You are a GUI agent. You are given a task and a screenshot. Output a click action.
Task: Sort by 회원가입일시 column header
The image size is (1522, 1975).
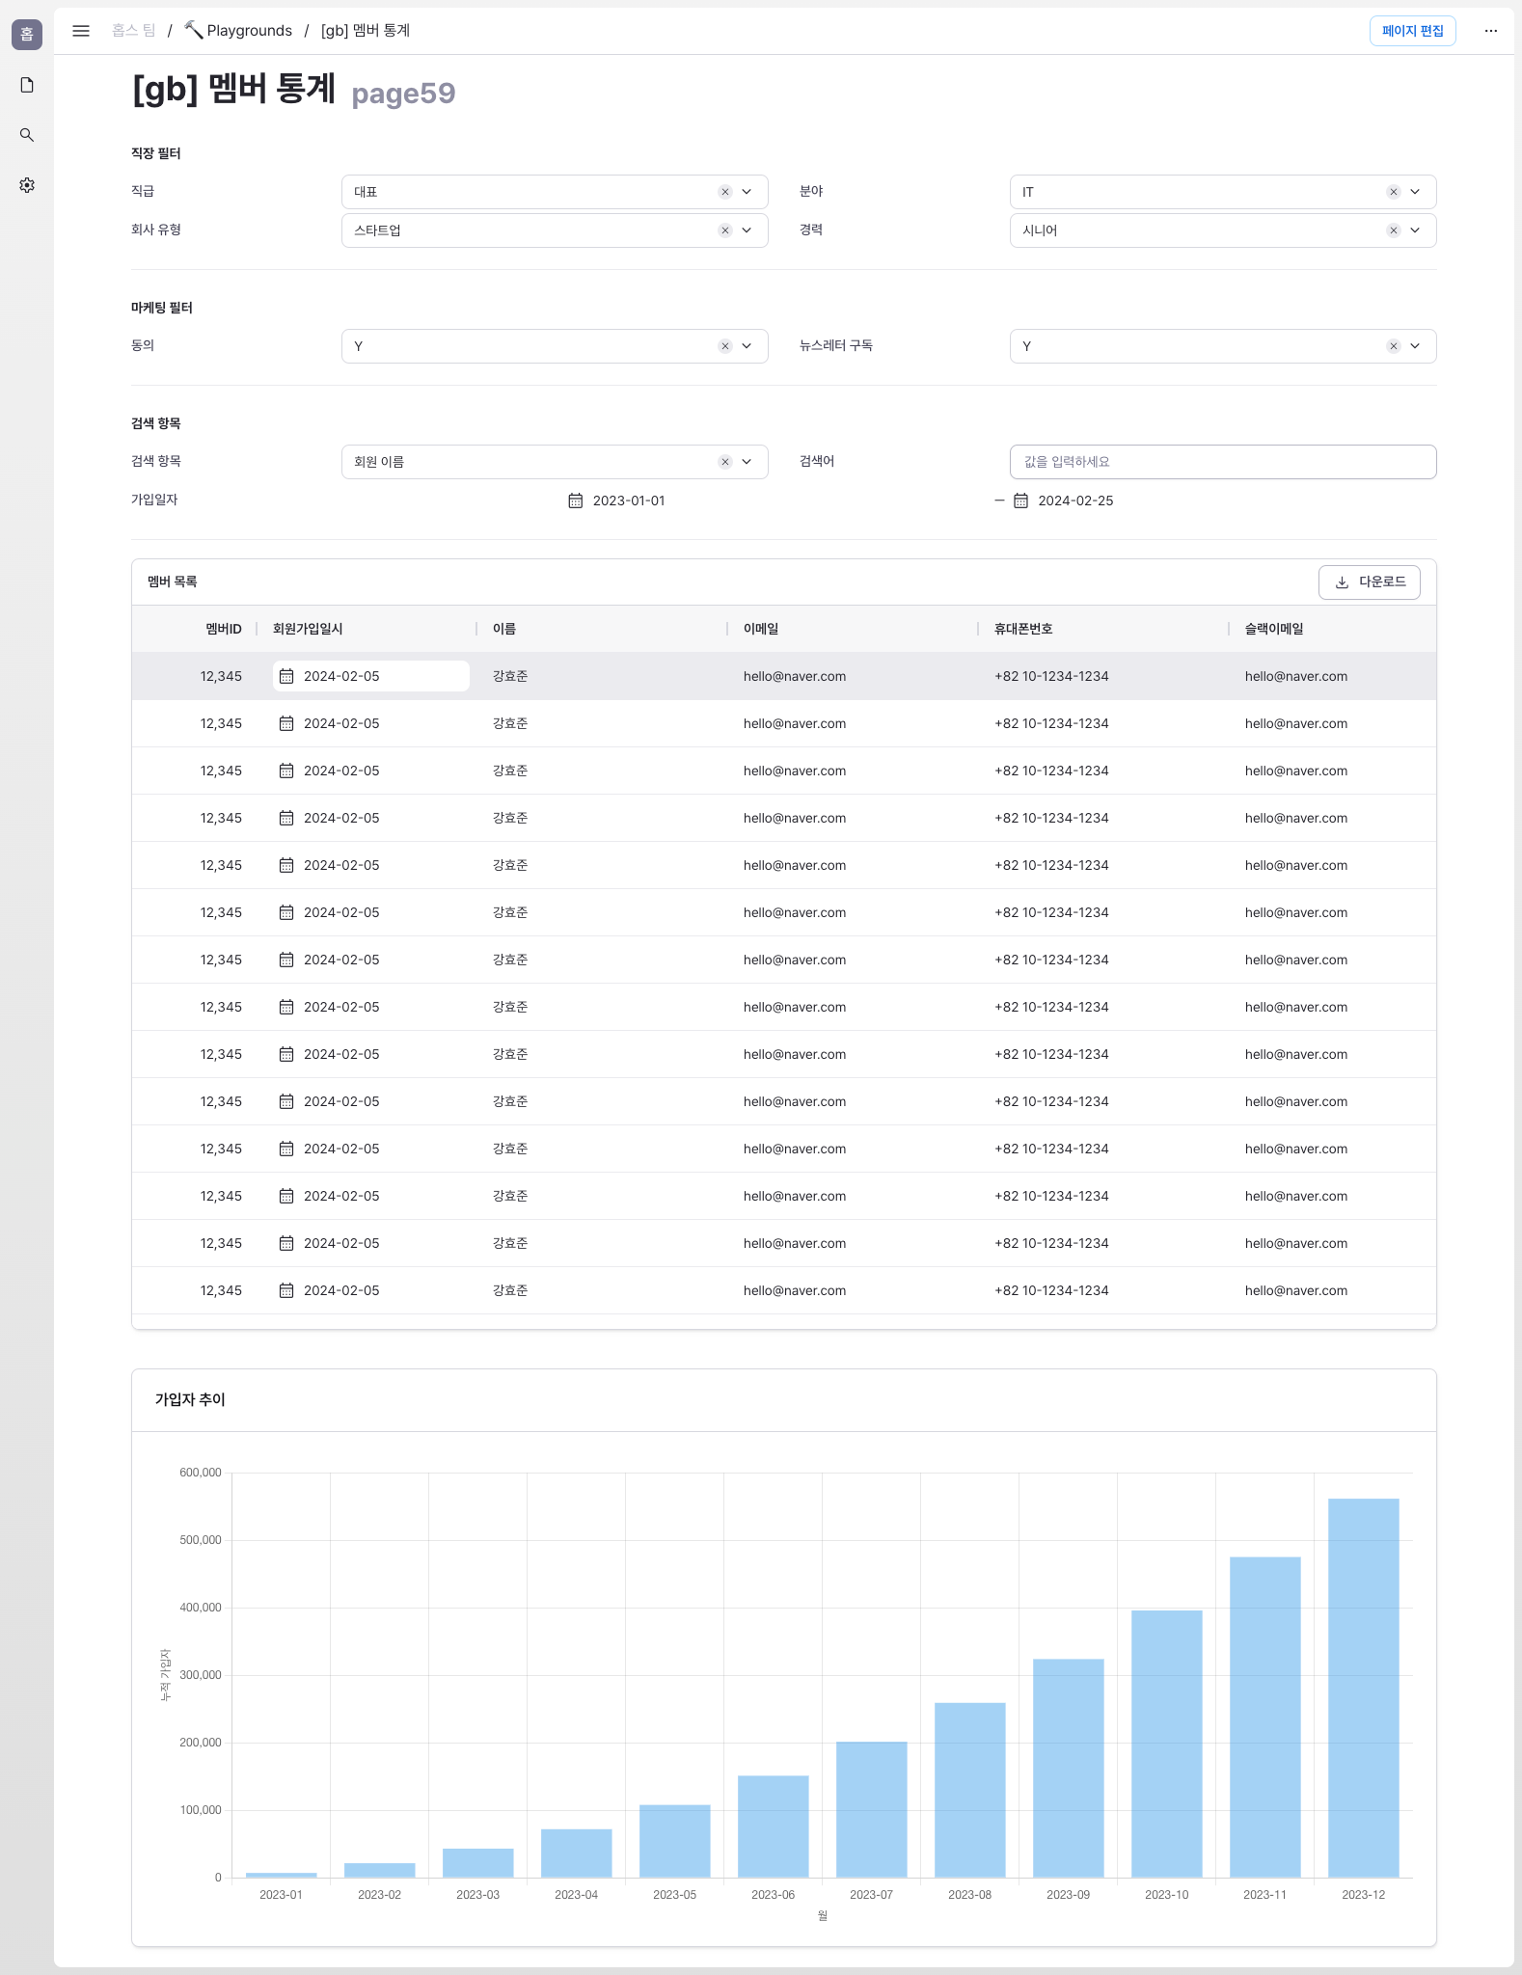click(308, 629)
